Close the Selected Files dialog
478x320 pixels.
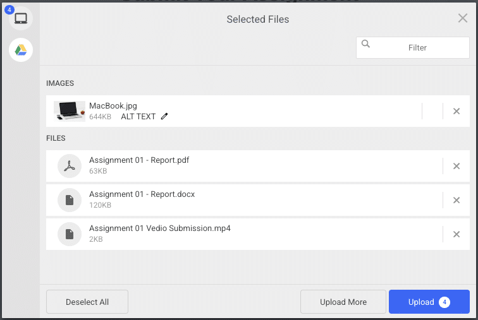pyautogui.click(x=462, y=18)
